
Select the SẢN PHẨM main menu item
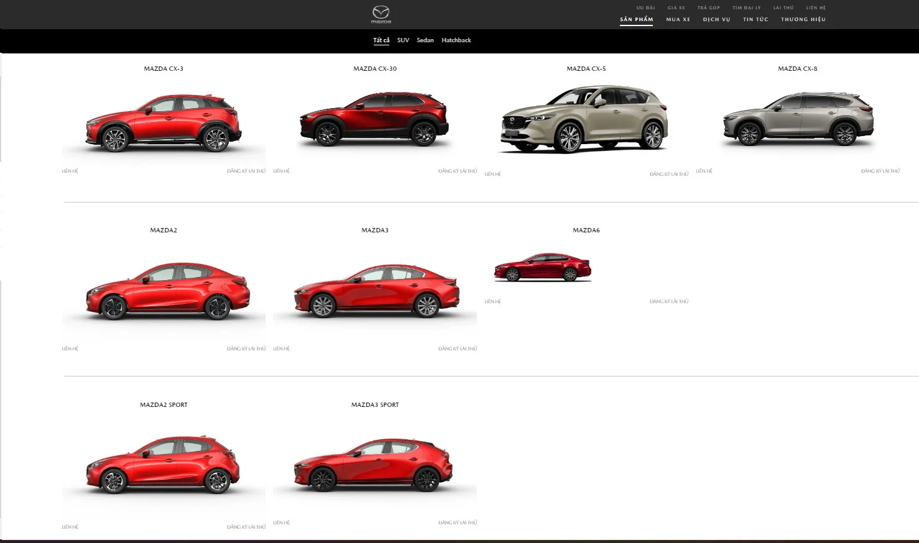tap(637, 19)
